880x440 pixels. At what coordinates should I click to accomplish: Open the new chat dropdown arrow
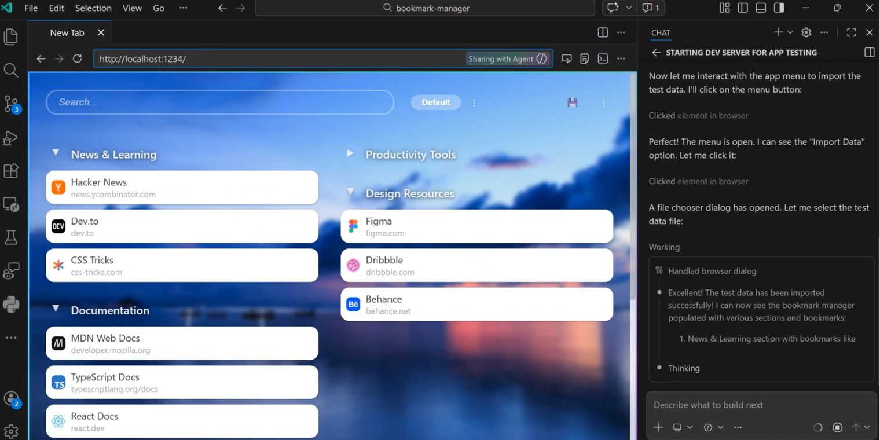point(790,32)
